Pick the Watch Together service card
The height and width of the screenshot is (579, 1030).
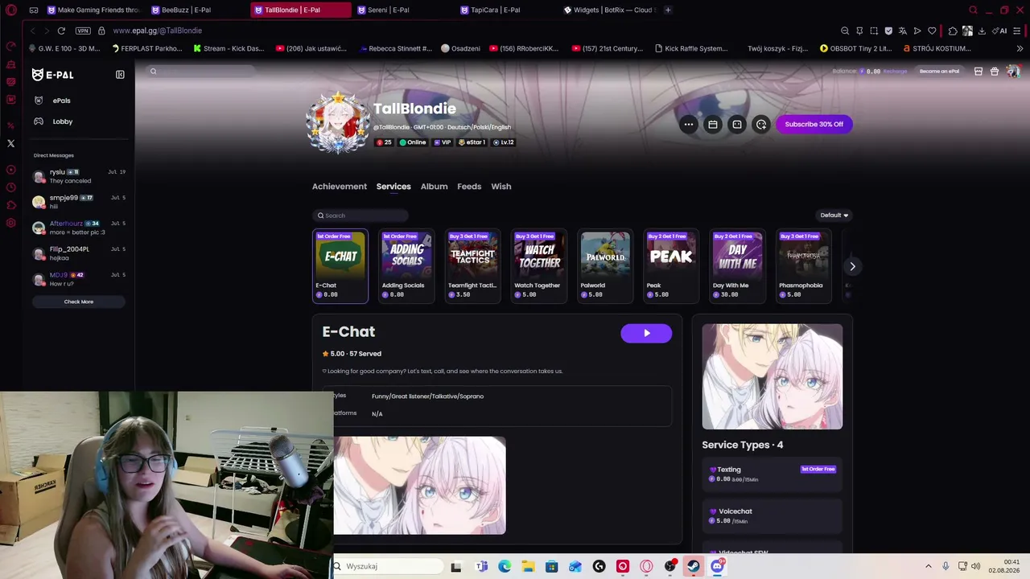538,266
